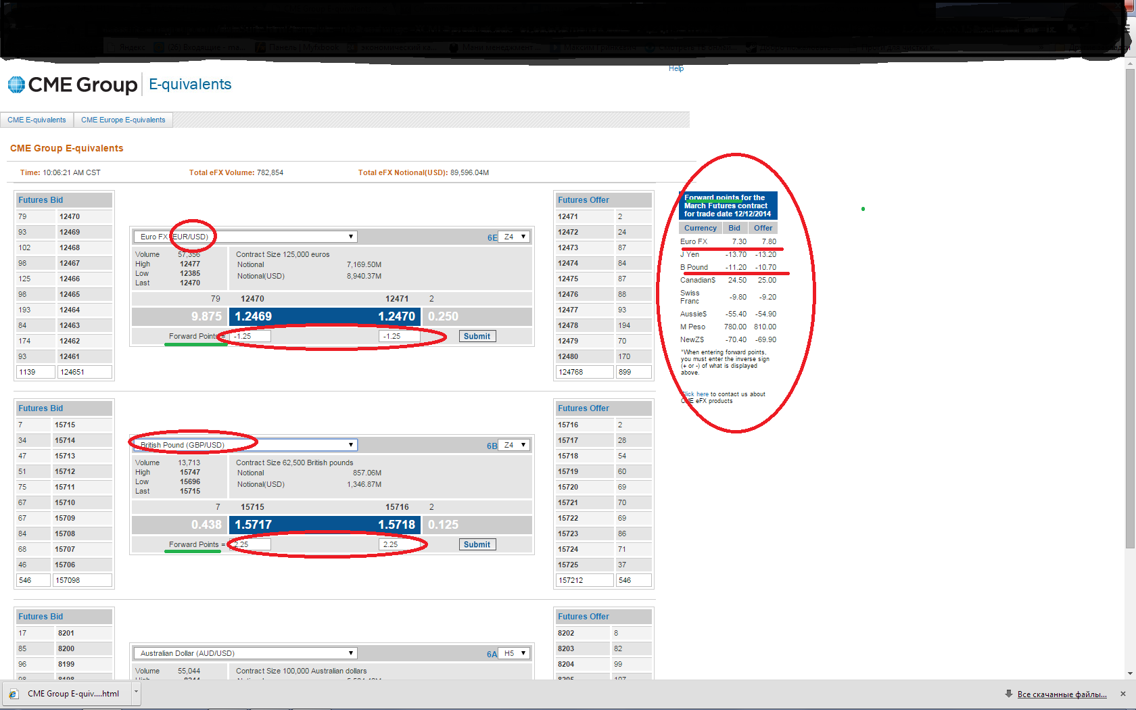
Task: Click the British Pound offer forward points field
Action: (399, 544)
